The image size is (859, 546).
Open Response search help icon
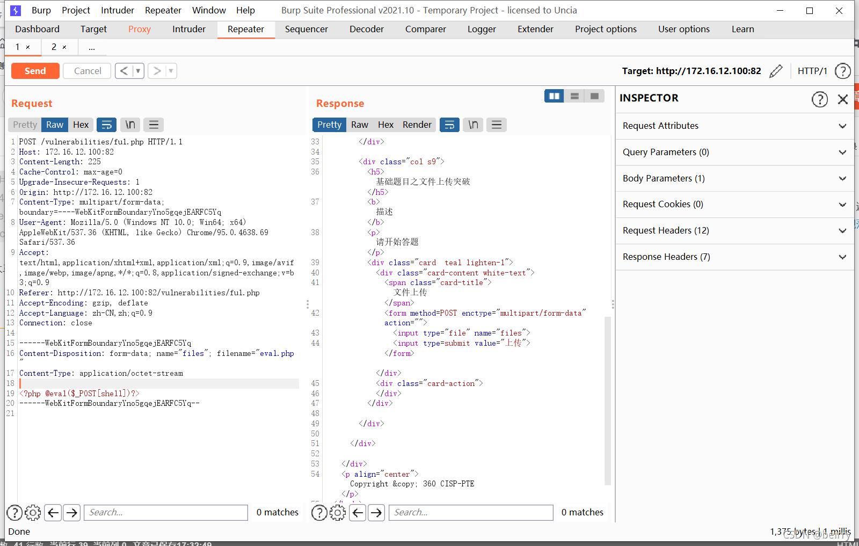319,513
